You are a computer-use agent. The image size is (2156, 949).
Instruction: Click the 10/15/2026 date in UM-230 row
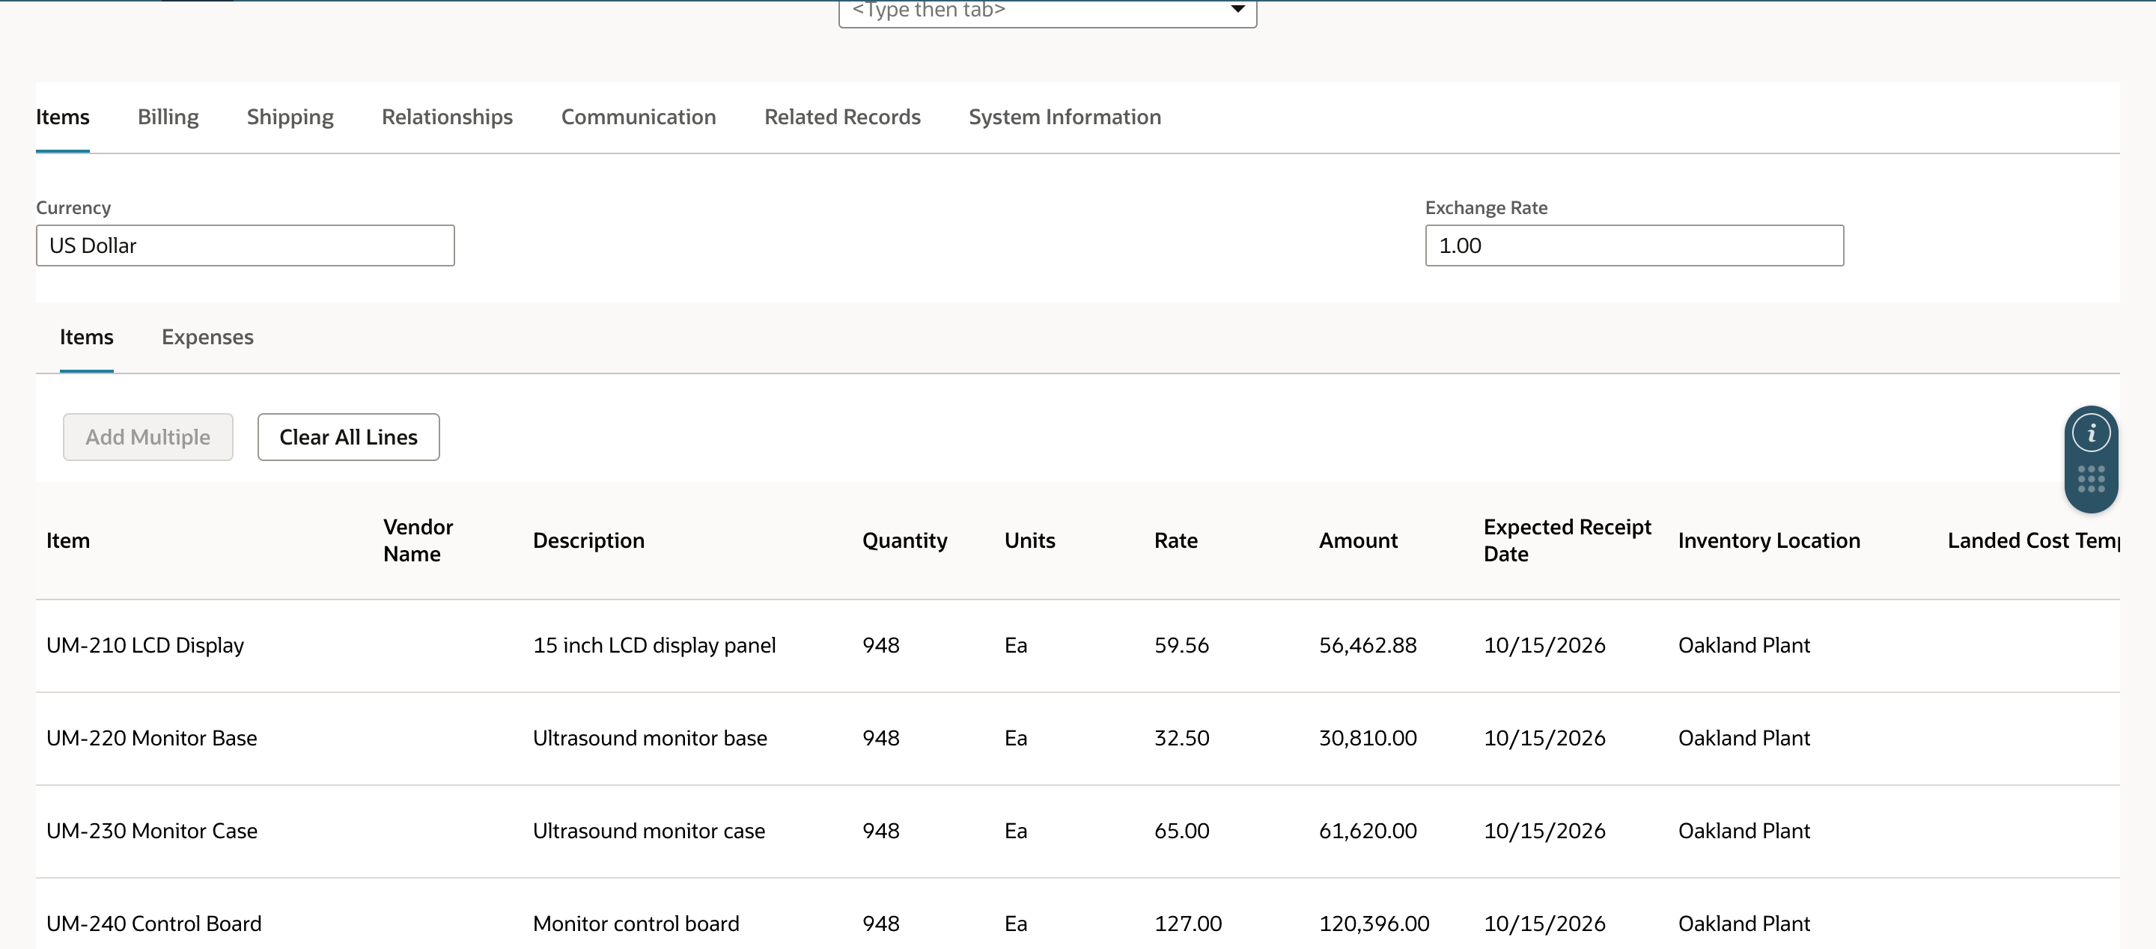pyautogui.click(x=1544, y=831)
